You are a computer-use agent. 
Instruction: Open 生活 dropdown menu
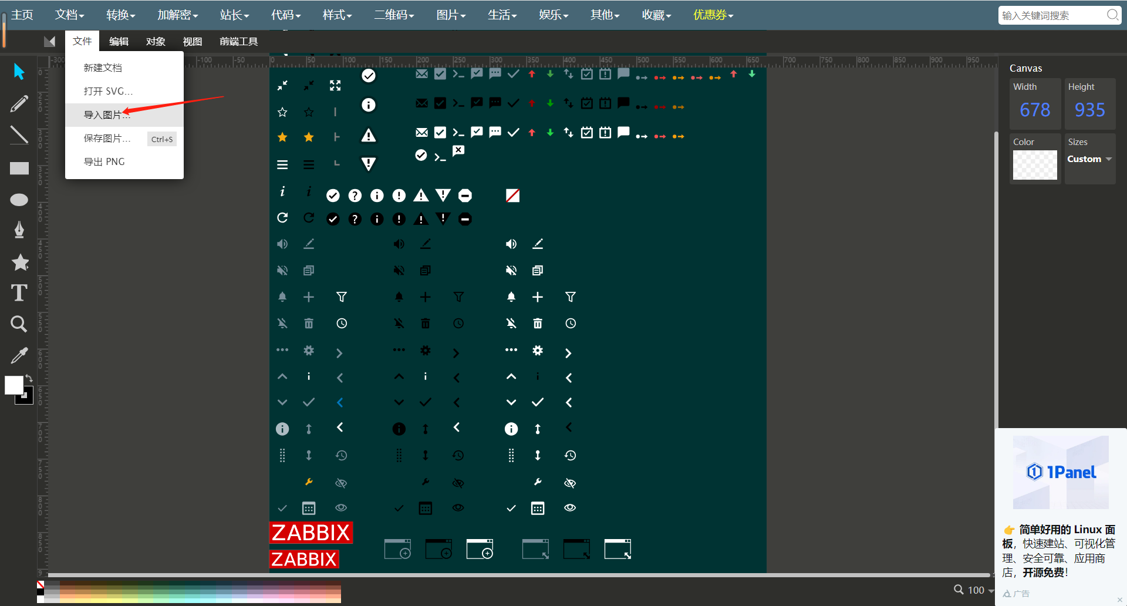click(502, 15)
